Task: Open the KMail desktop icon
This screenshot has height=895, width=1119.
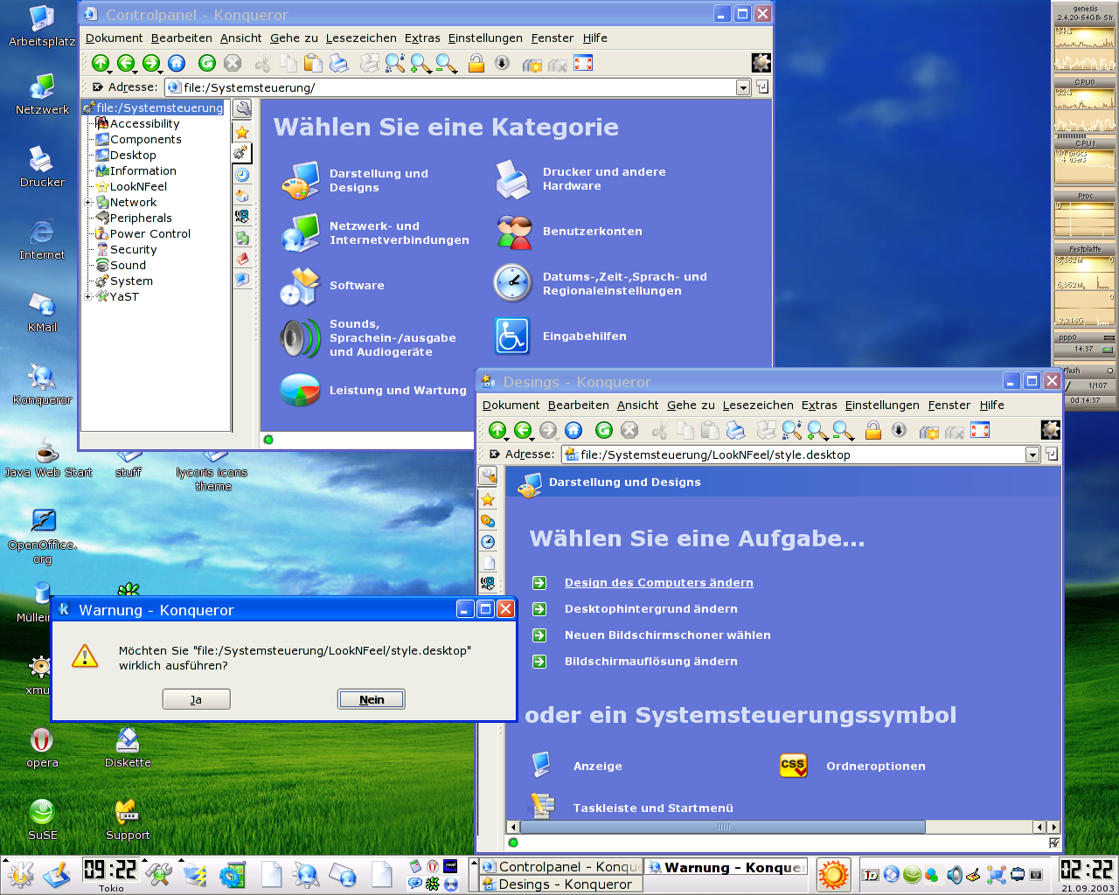Action: 42,313
